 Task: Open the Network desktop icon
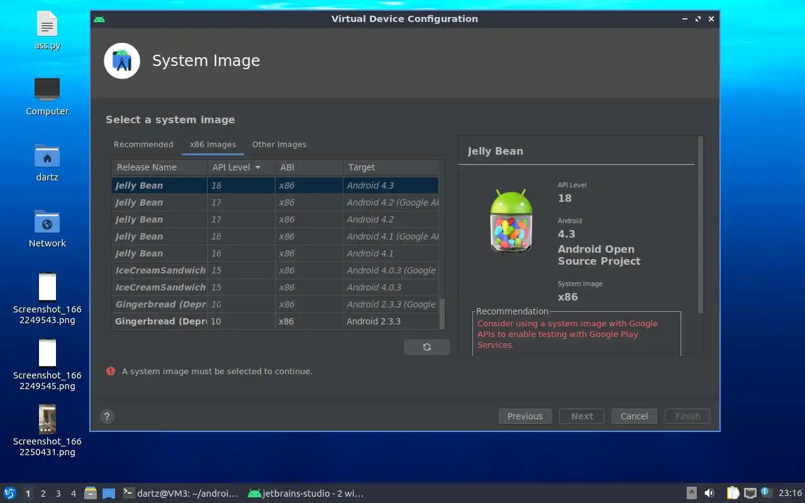click(x=47, y=229)
